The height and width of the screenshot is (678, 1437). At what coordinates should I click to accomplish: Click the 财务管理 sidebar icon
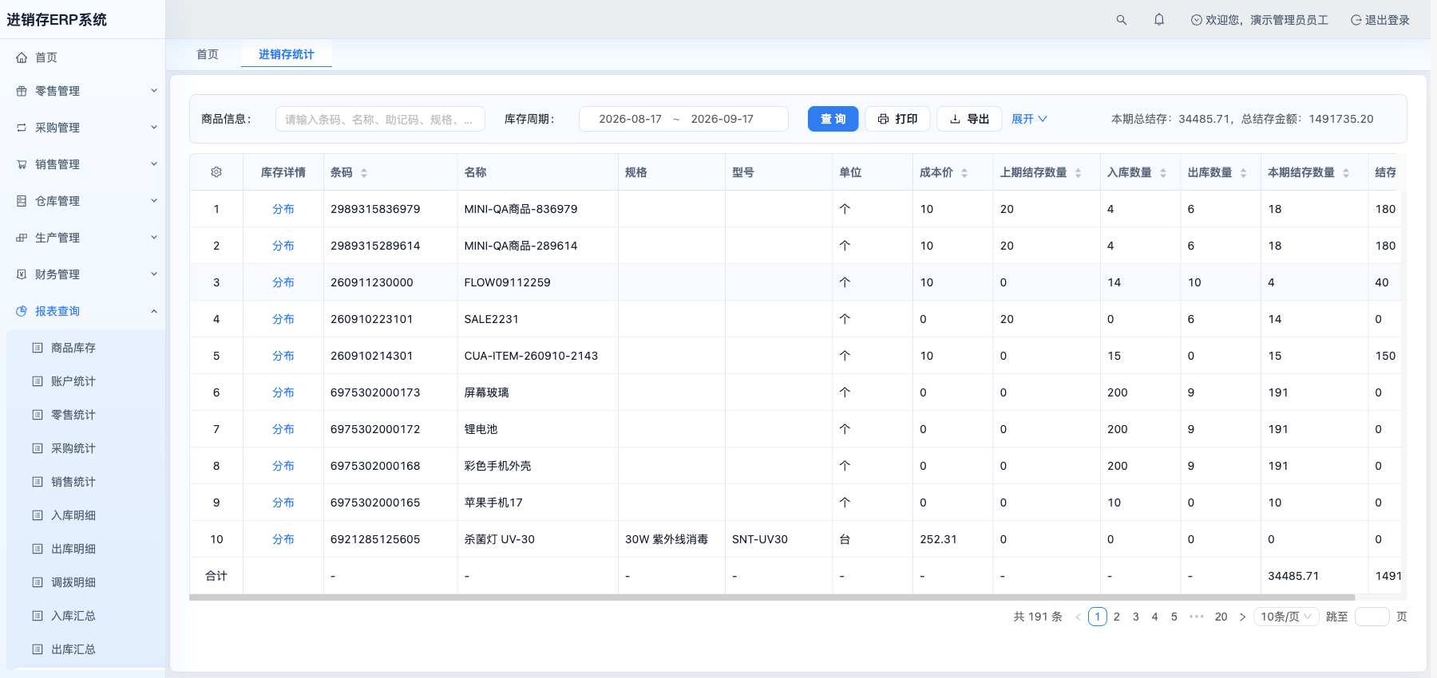click(x=22, y=274)
